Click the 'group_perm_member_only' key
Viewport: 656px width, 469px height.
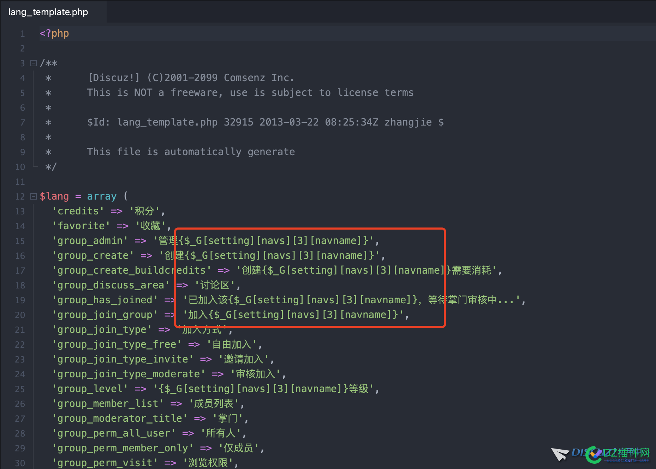tap(123, 448)
